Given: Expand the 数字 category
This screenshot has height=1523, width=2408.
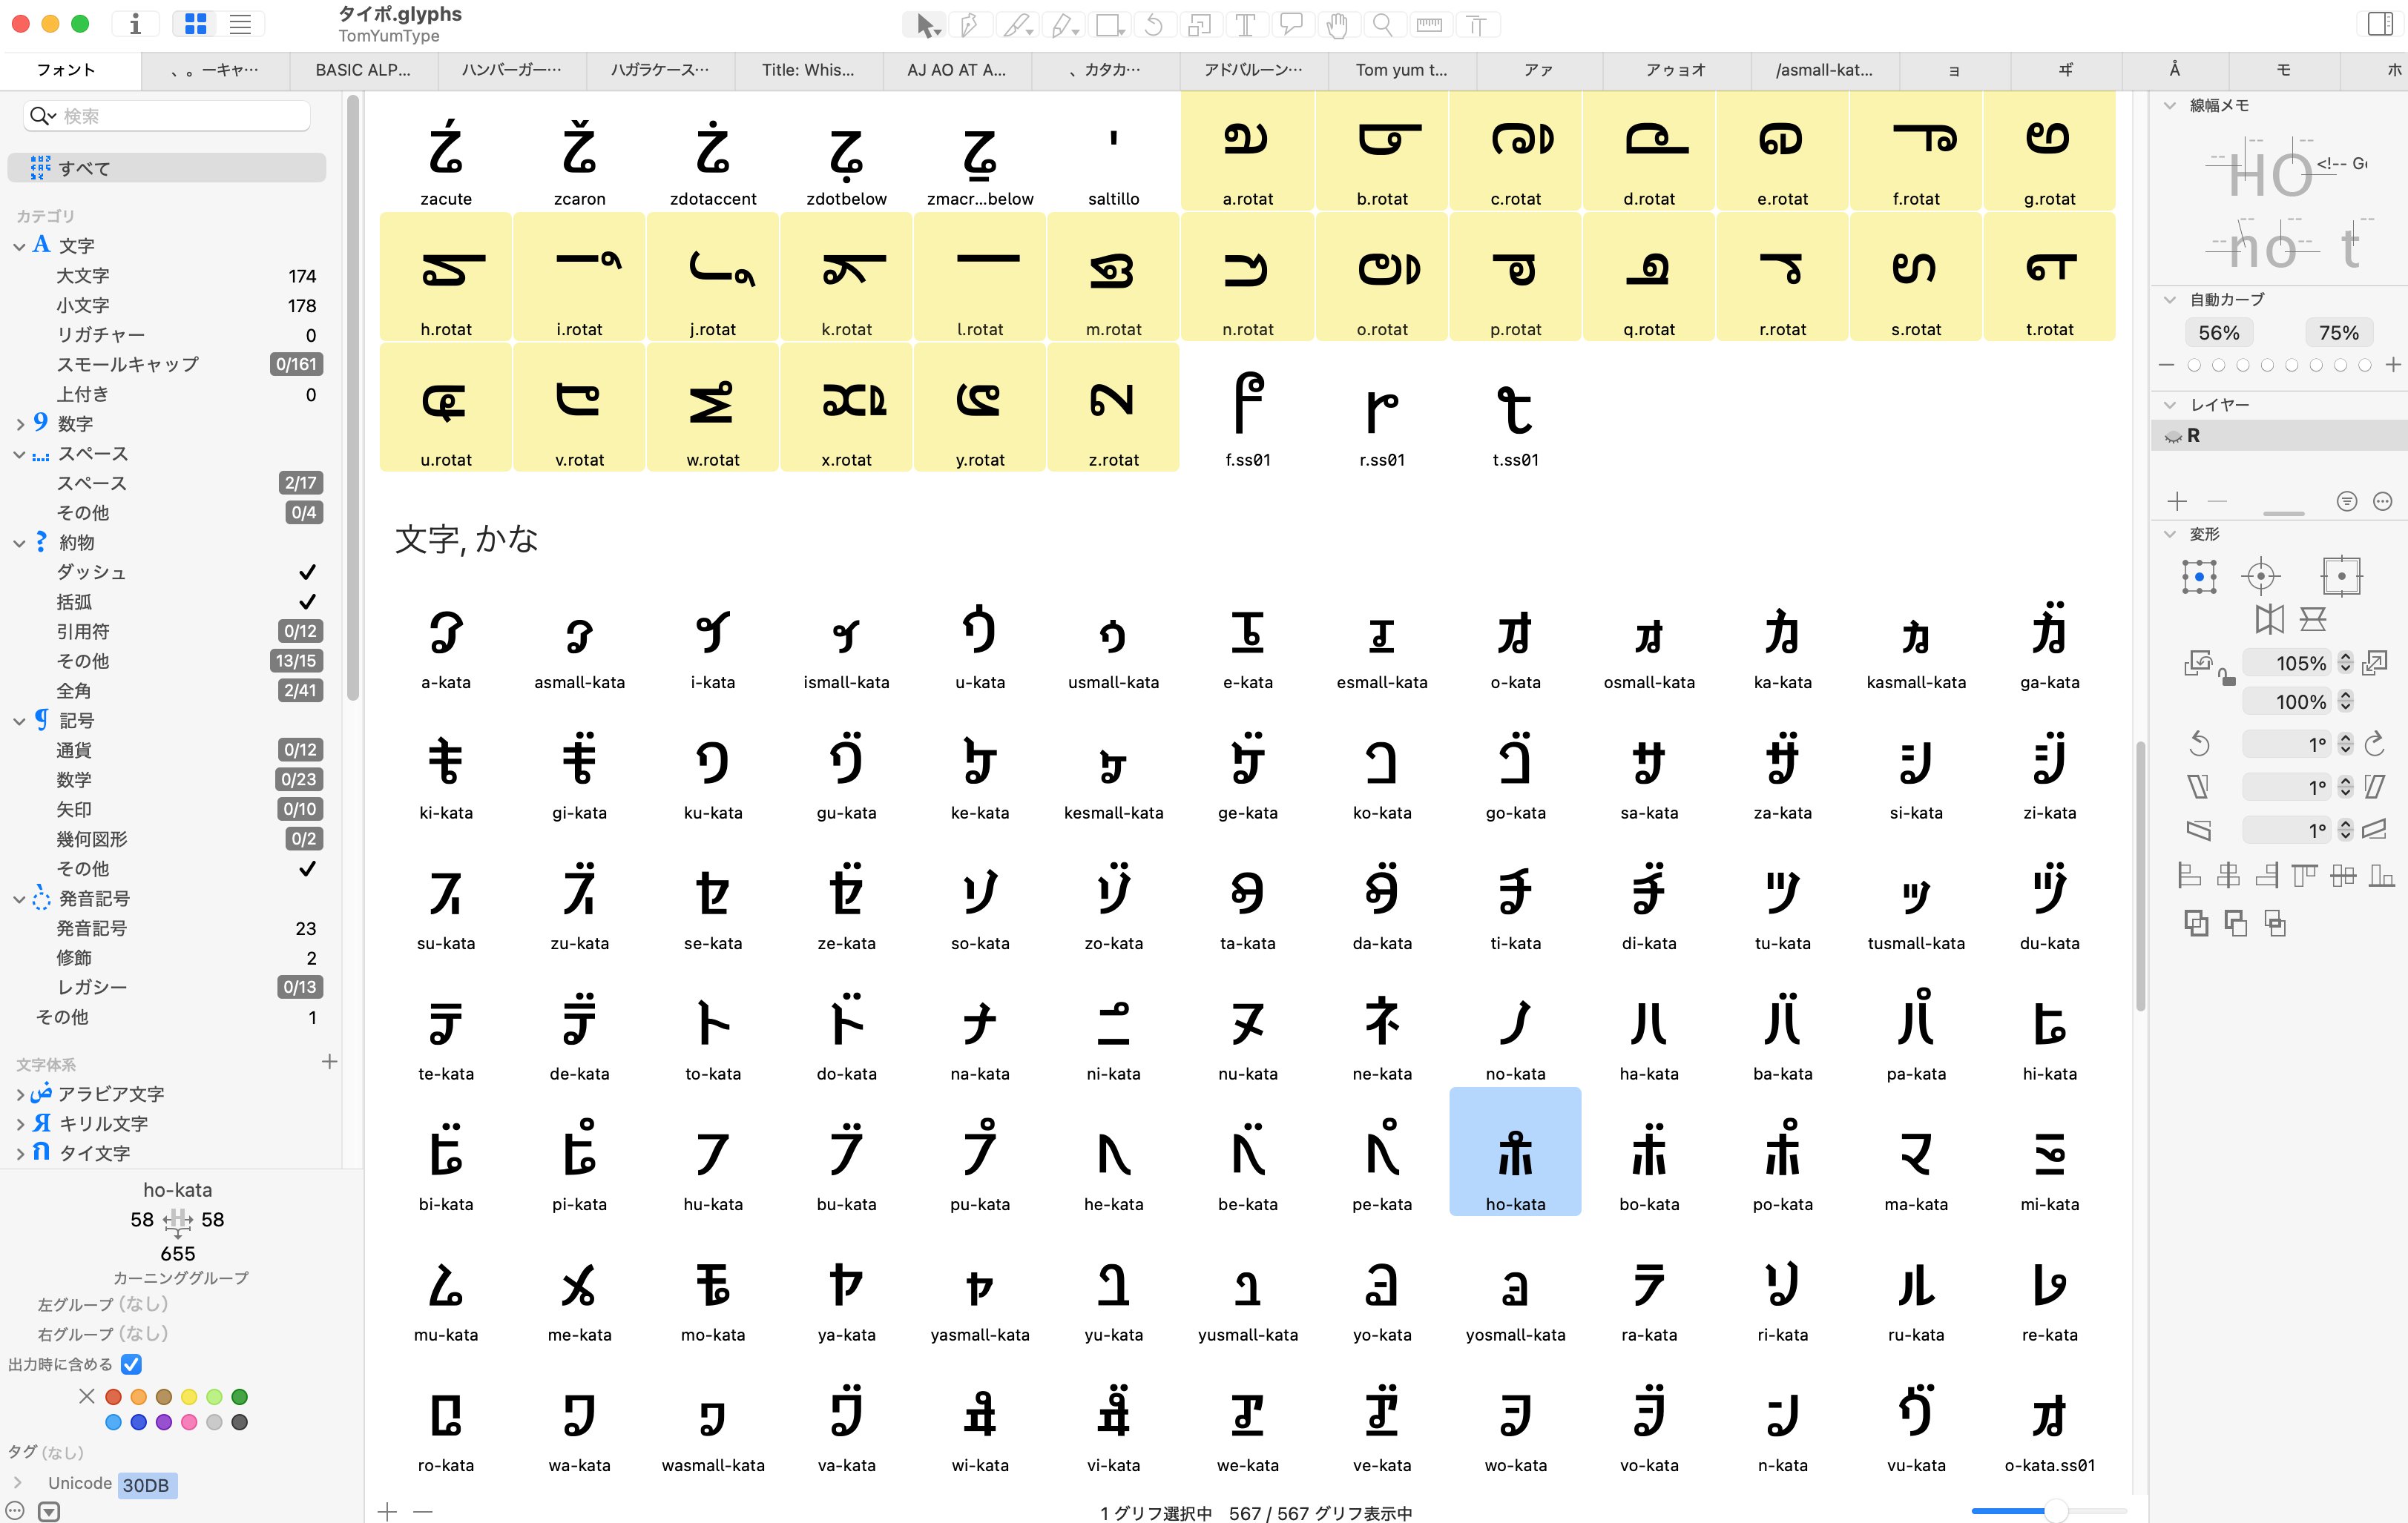Looking at the screenshot, I should [20, 425].
